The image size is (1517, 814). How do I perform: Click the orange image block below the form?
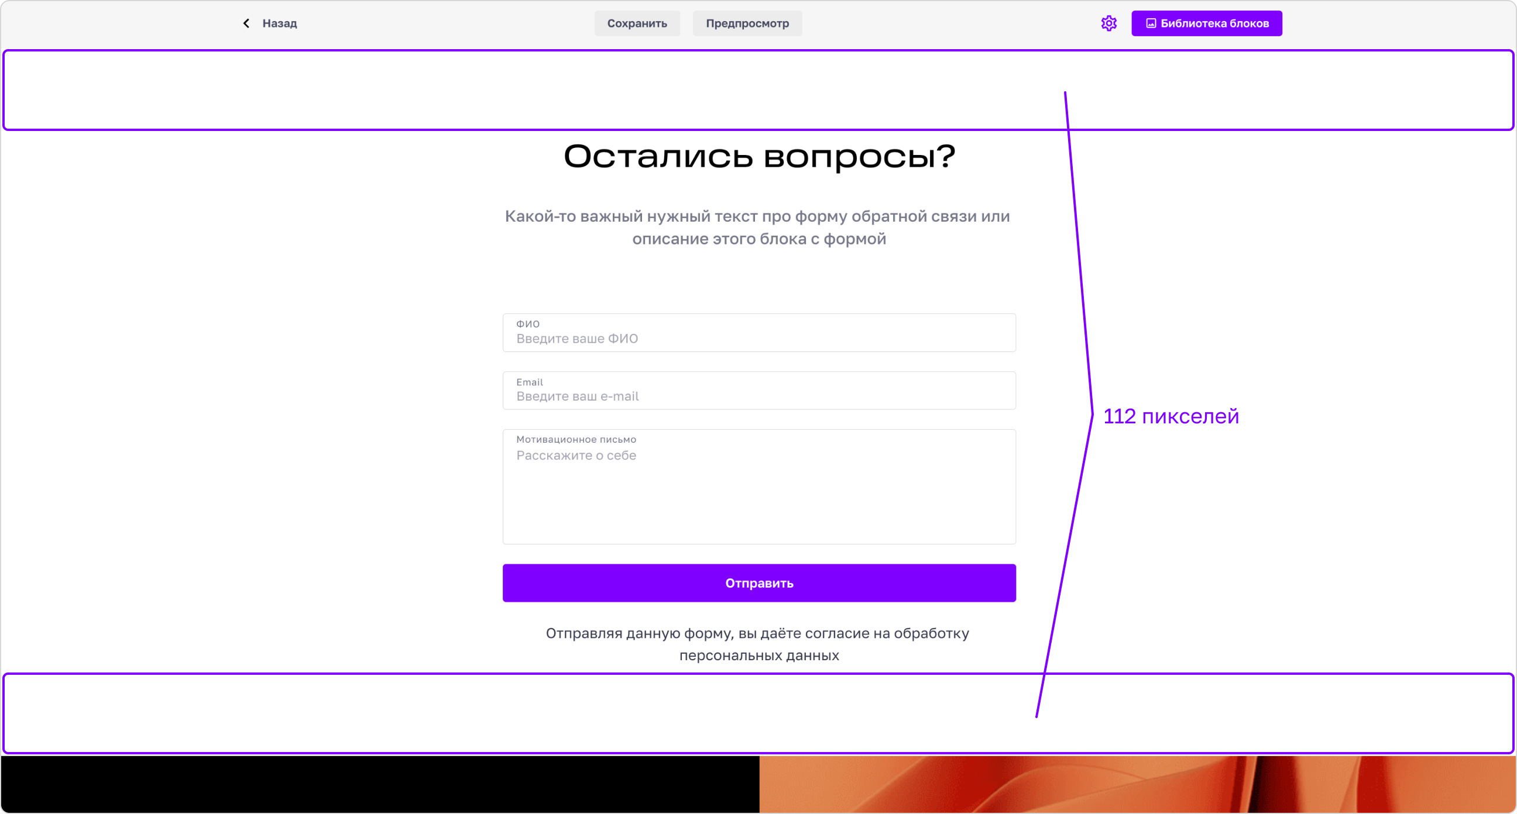[x=1137, y=784]
